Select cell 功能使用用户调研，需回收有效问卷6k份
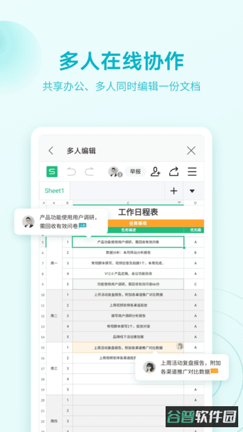The width and height of the screenshot is (243, 432). 128,284
